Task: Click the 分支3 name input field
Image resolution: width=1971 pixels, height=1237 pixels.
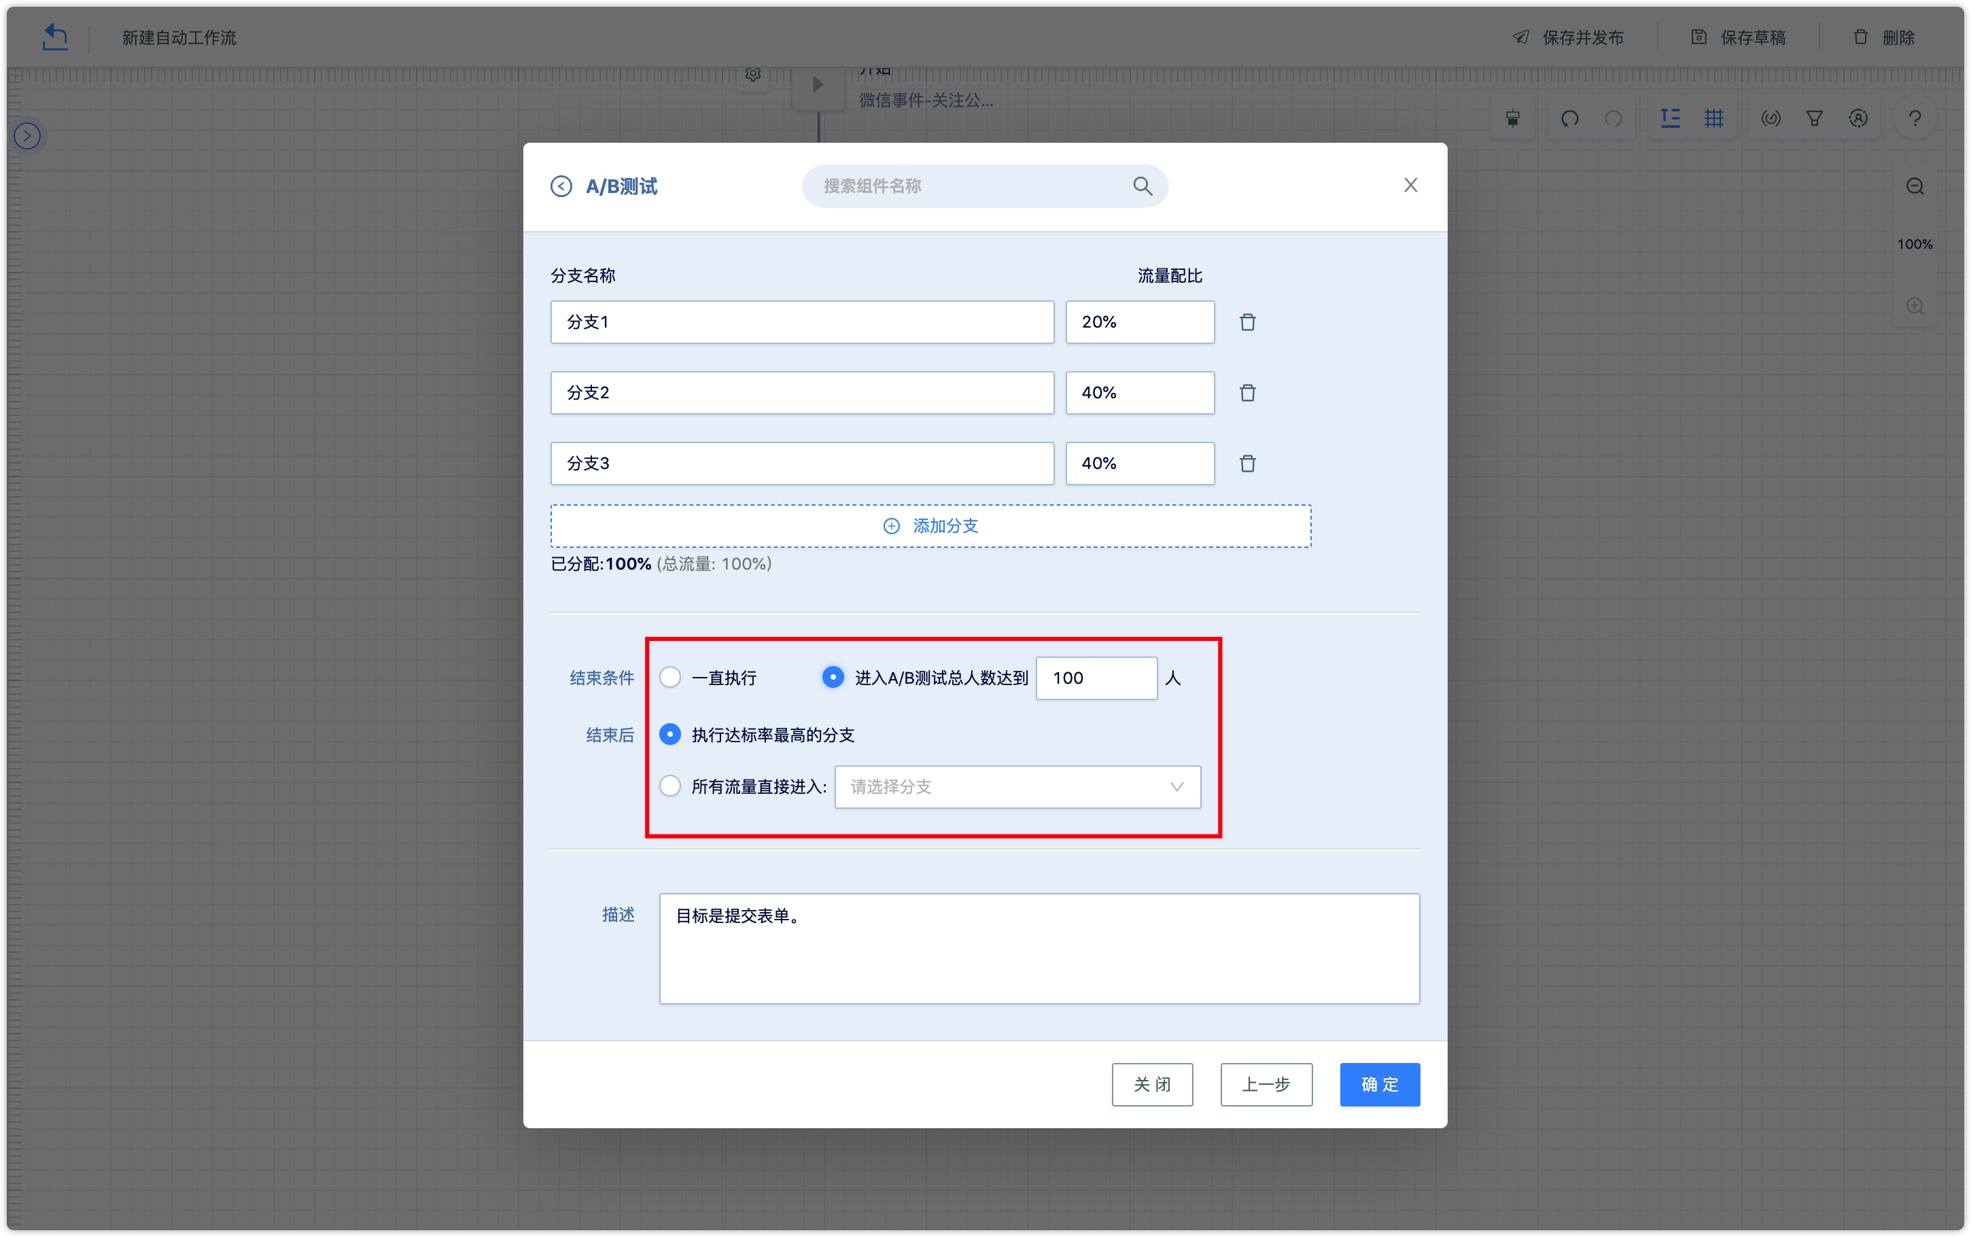Action: coord(802,464)
